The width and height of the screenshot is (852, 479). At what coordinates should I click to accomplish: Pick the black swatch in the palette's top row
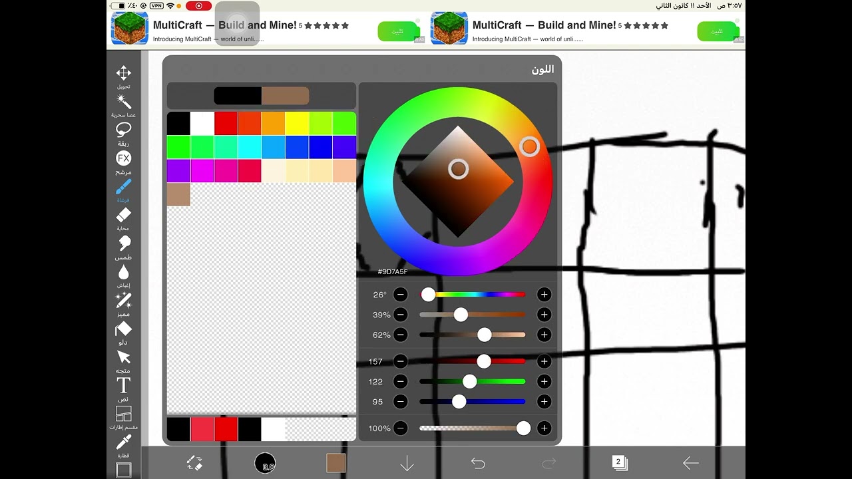coord(178,123)
